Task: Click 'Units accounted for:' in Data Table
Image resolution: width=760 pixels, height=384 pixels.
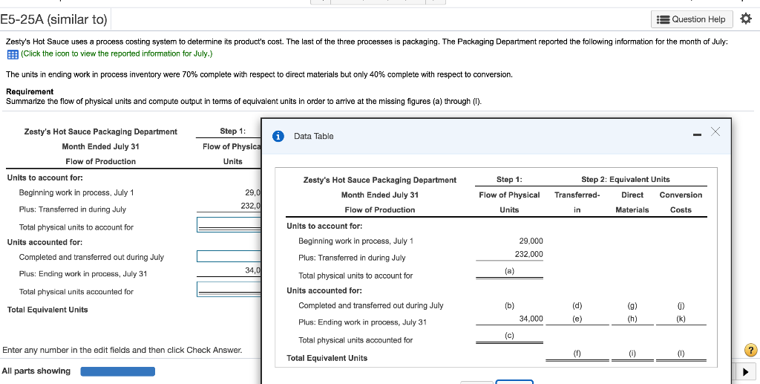Action: pos(324,291)
